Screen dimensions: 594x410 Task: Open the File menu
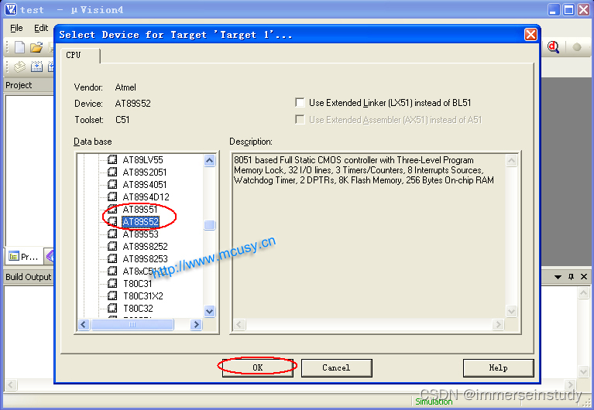(x=16, y=28)
